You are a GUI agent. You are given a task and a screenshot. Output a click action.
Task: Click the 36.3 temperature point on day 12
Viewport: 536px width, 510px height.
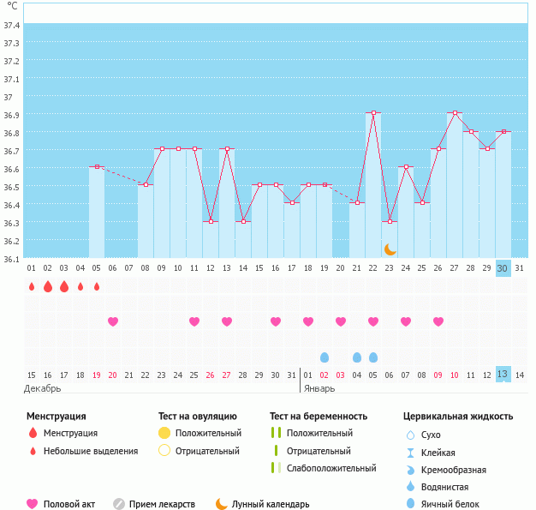(x=211, y=221)
